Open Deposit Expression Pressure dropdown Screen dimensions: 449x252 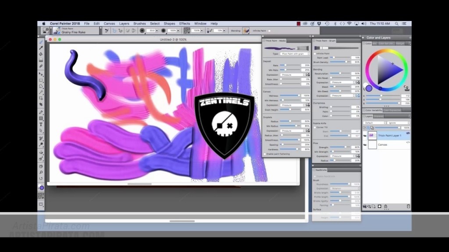(292, 74)
